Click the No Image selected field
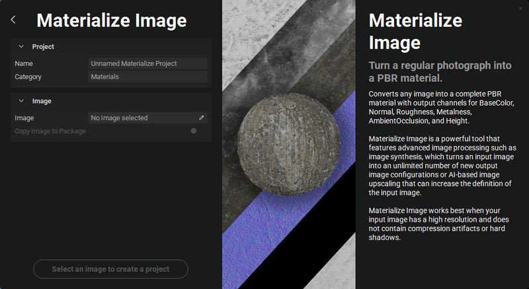This screenshot has width=529, height=289. [147, 117]
